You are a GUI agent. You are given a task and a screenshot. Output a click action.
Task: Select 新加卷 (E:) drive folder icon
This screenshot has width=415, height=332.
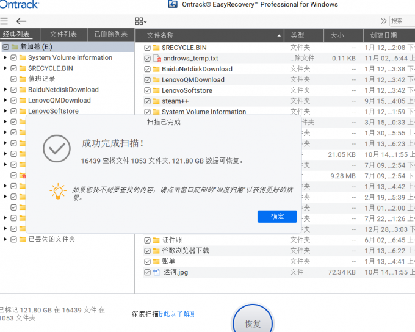click(x=15, y=47)
